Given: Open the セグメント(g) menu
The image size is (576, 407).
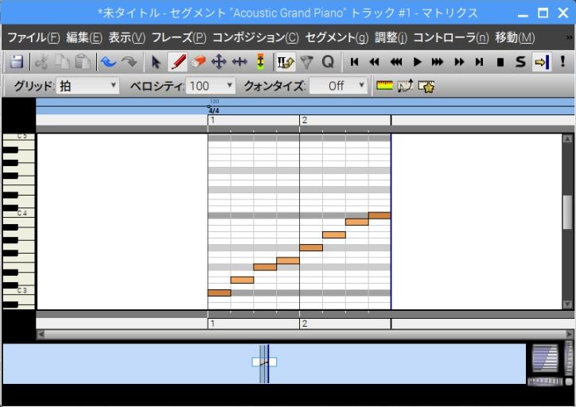Looking at the screenshot, I should (337, 37).
